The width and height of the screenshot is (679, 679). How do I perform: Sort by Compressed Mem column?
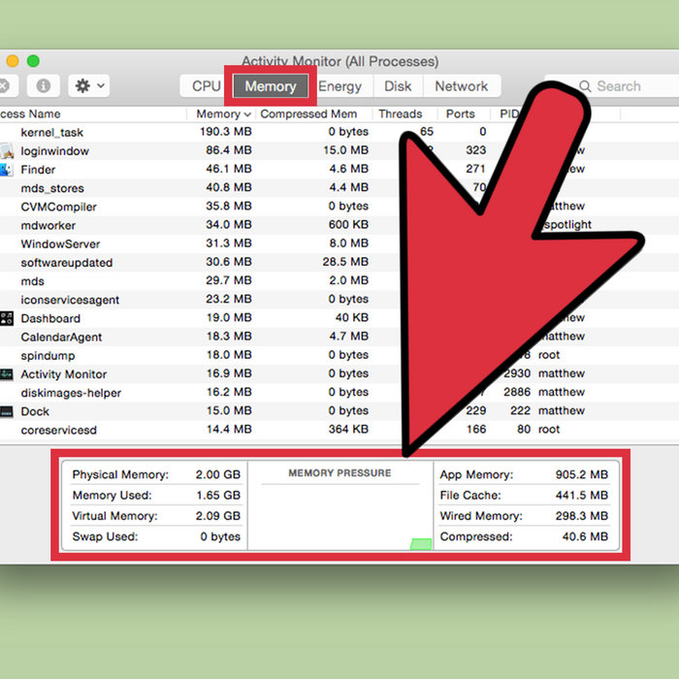click(308, 113)
